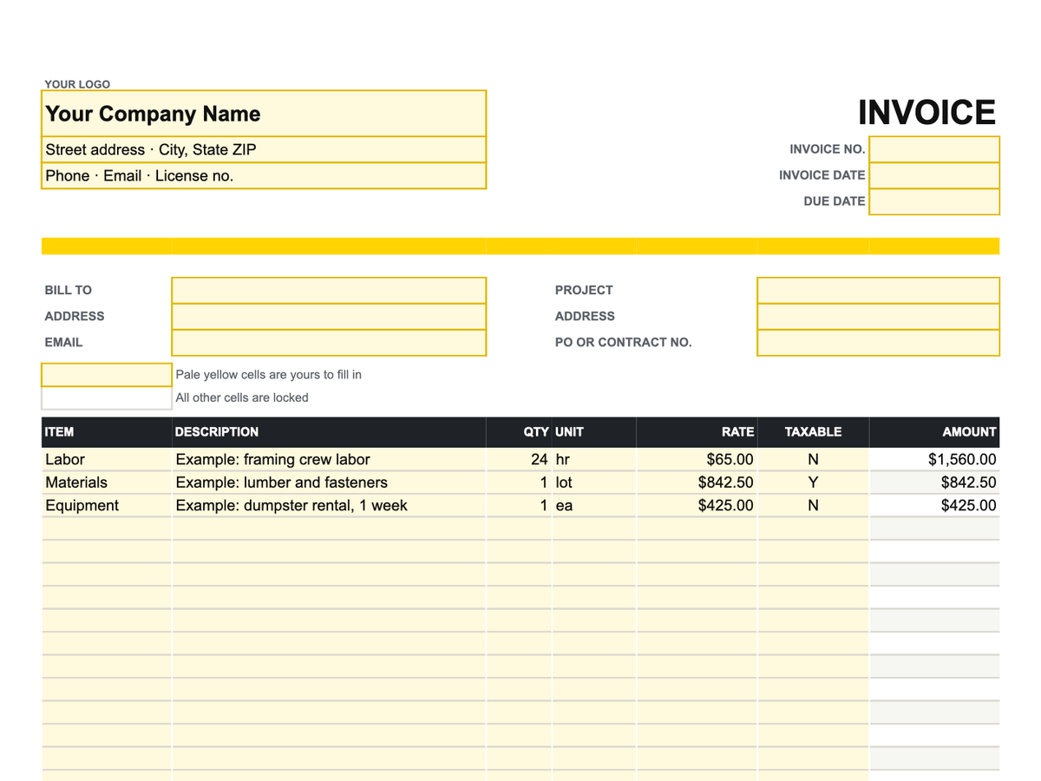
Task: Select the Email input cell
Action: [329, 343]
